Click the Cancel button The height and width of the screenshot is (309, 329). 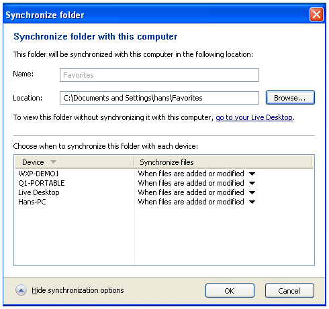click(289, 291)
